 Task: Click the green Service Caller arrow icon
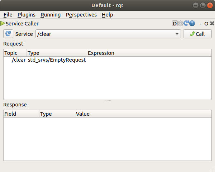3,24
